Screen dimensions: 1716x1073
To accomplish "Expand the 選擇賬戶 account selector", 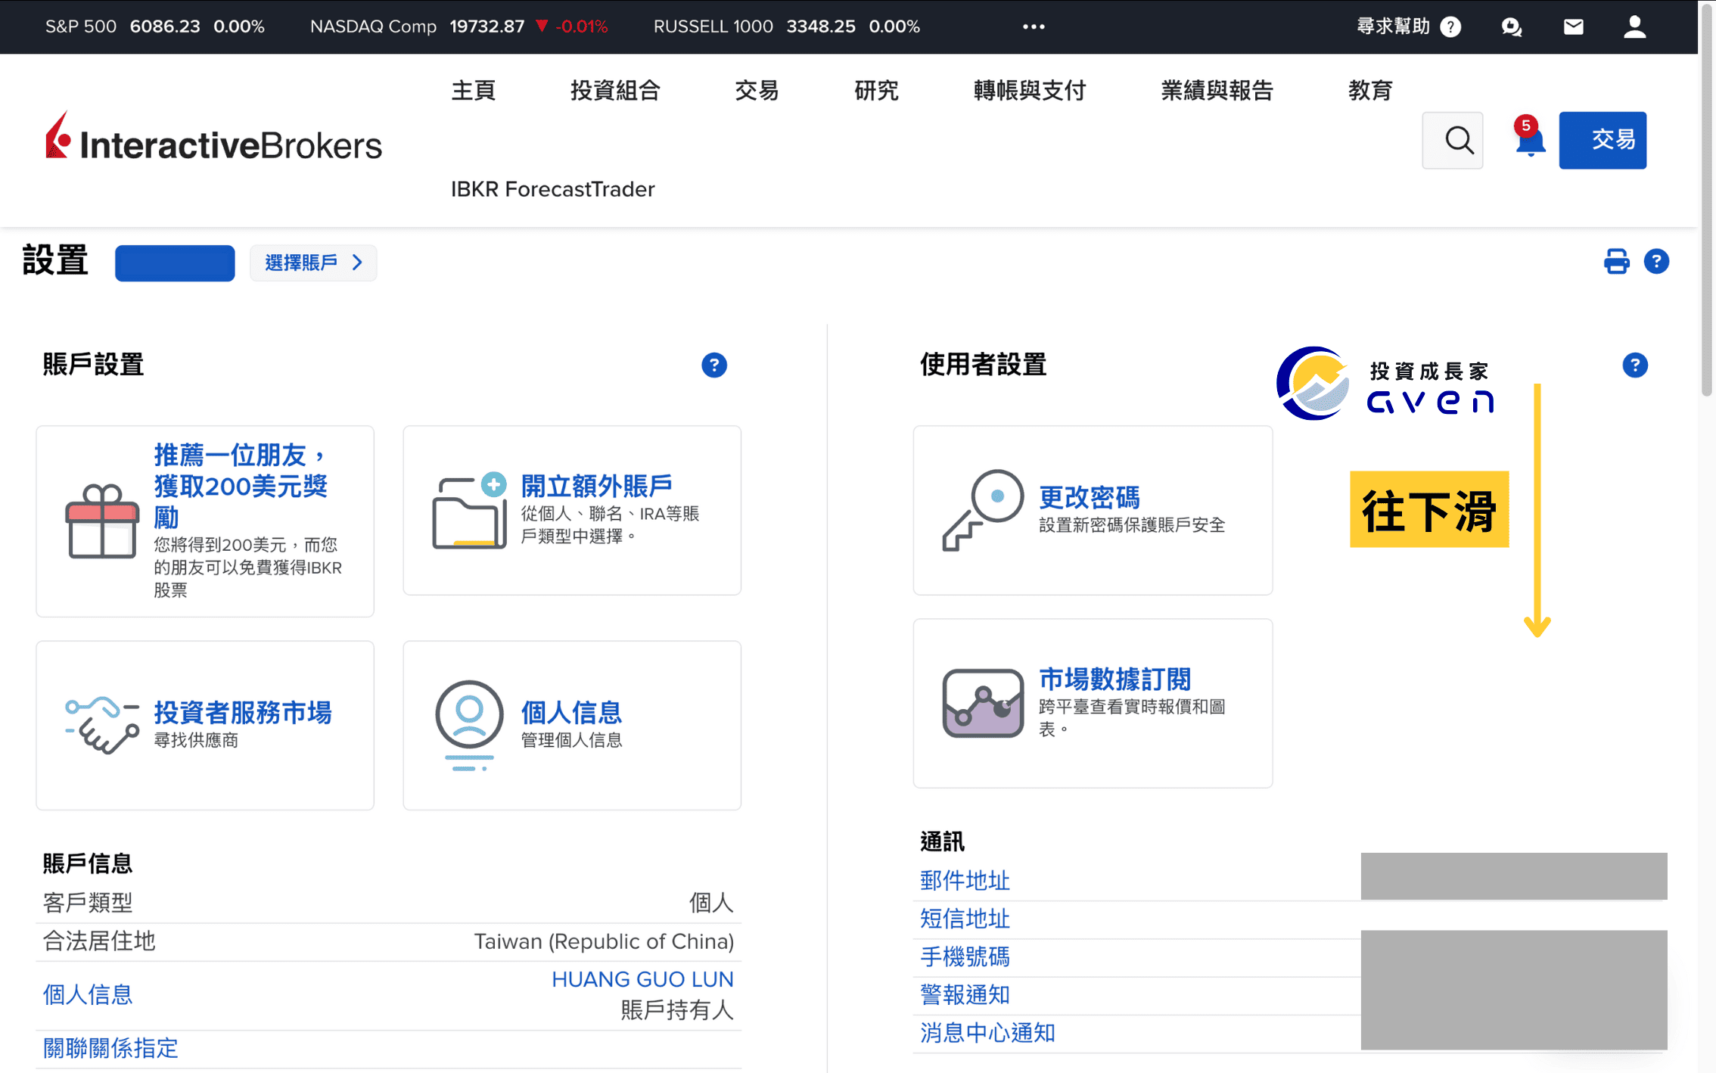I will pyautogui.click(x=312, y=263).
